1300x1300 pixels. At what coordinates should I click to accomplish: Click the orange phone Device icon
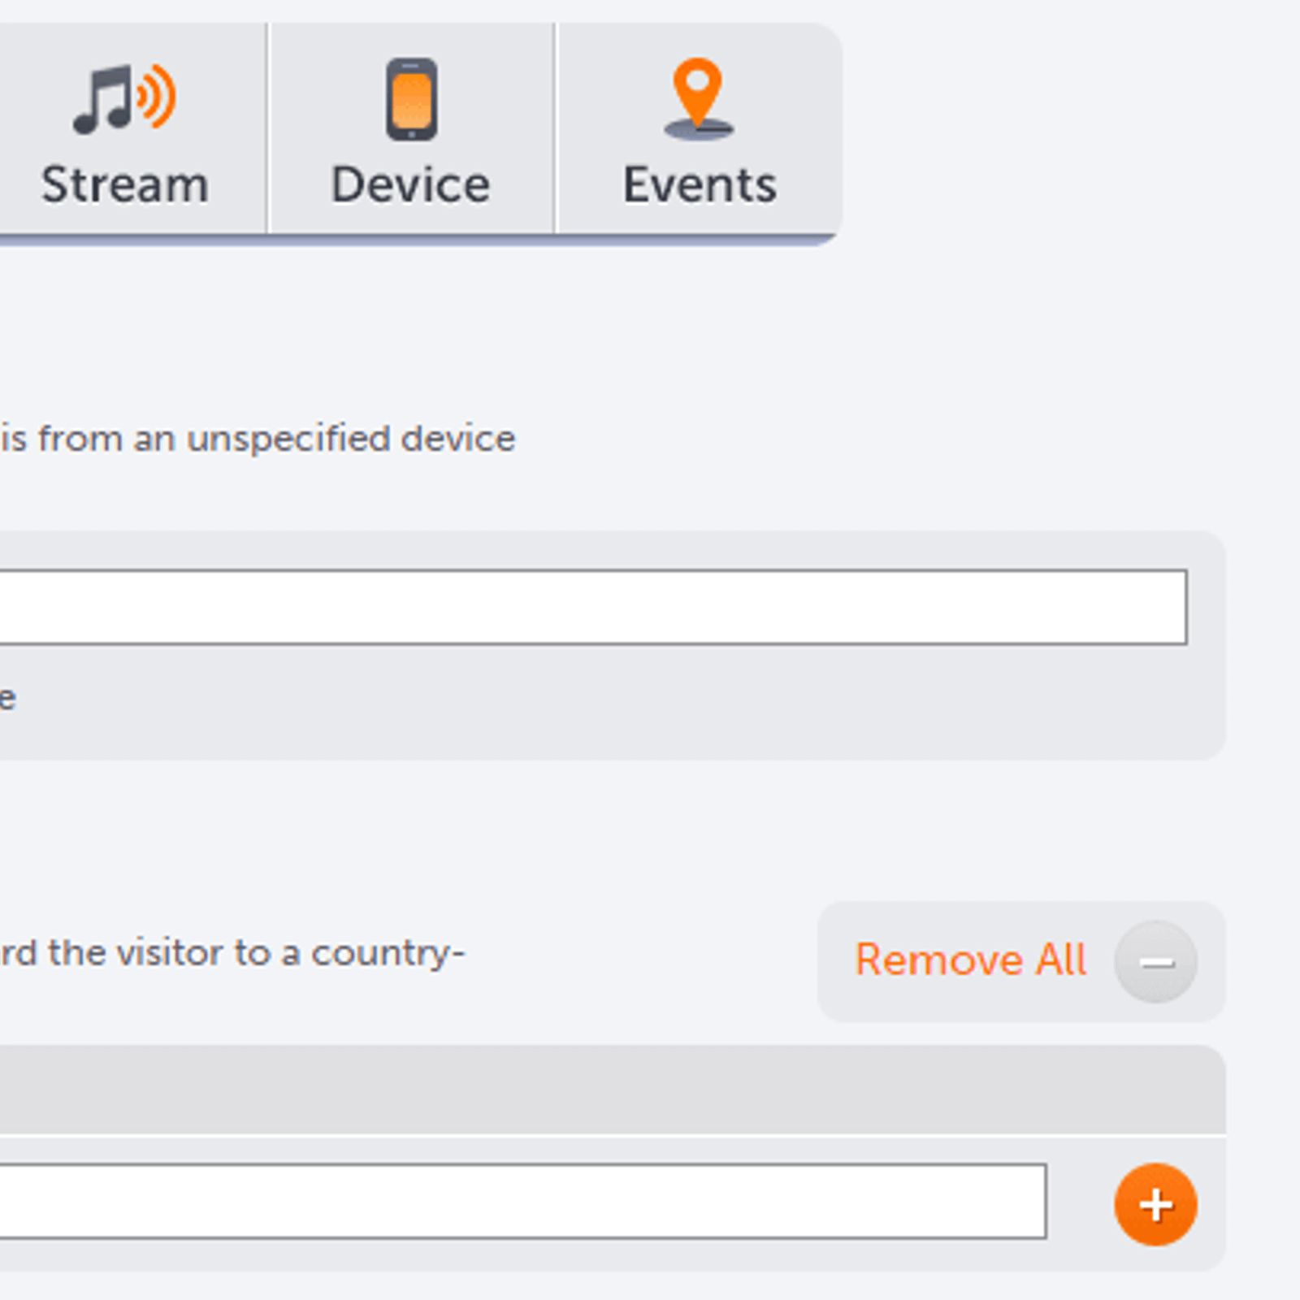point(411,99)
